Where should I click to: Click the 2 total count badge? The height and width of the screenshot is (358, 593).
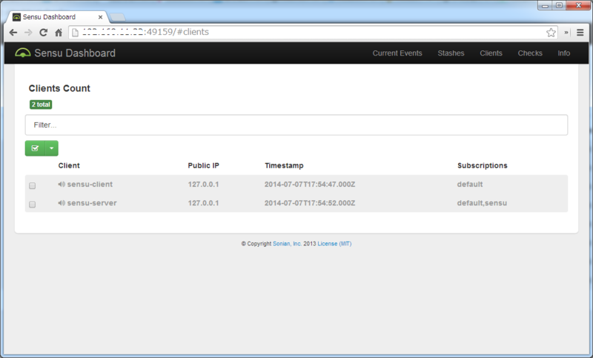[x=41, y=105]
